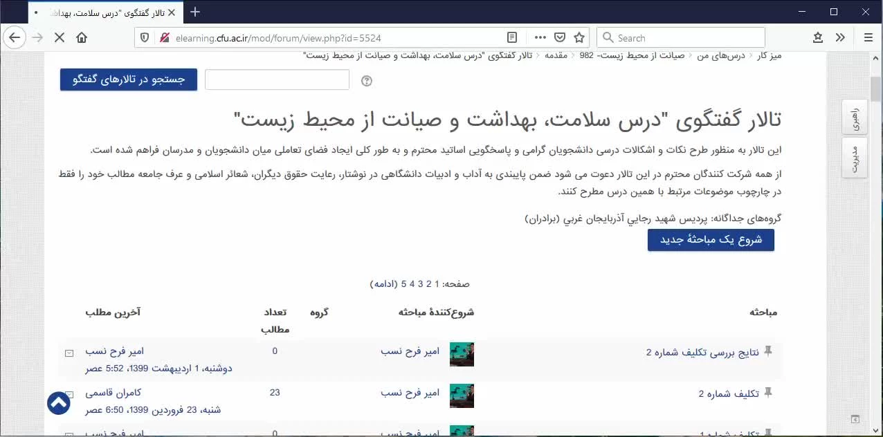Open the page actions three-dot menu
Viewport: 883px width, 437px height.
point(540,38)
